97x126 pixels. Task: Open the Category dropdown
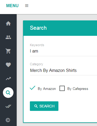click(63, 70)
